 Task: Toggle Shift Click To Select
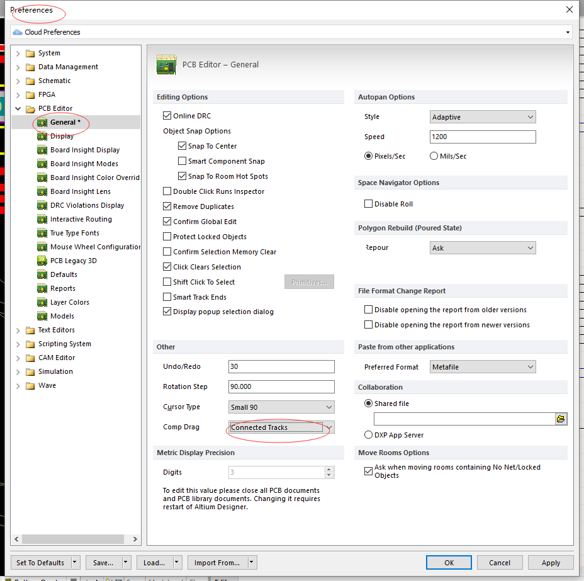(167, 282)
